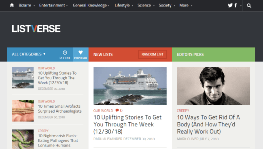This screenshot has height=149, width=263.
Task: Open the Entertainment menu item
Action: tap(52, 5)
